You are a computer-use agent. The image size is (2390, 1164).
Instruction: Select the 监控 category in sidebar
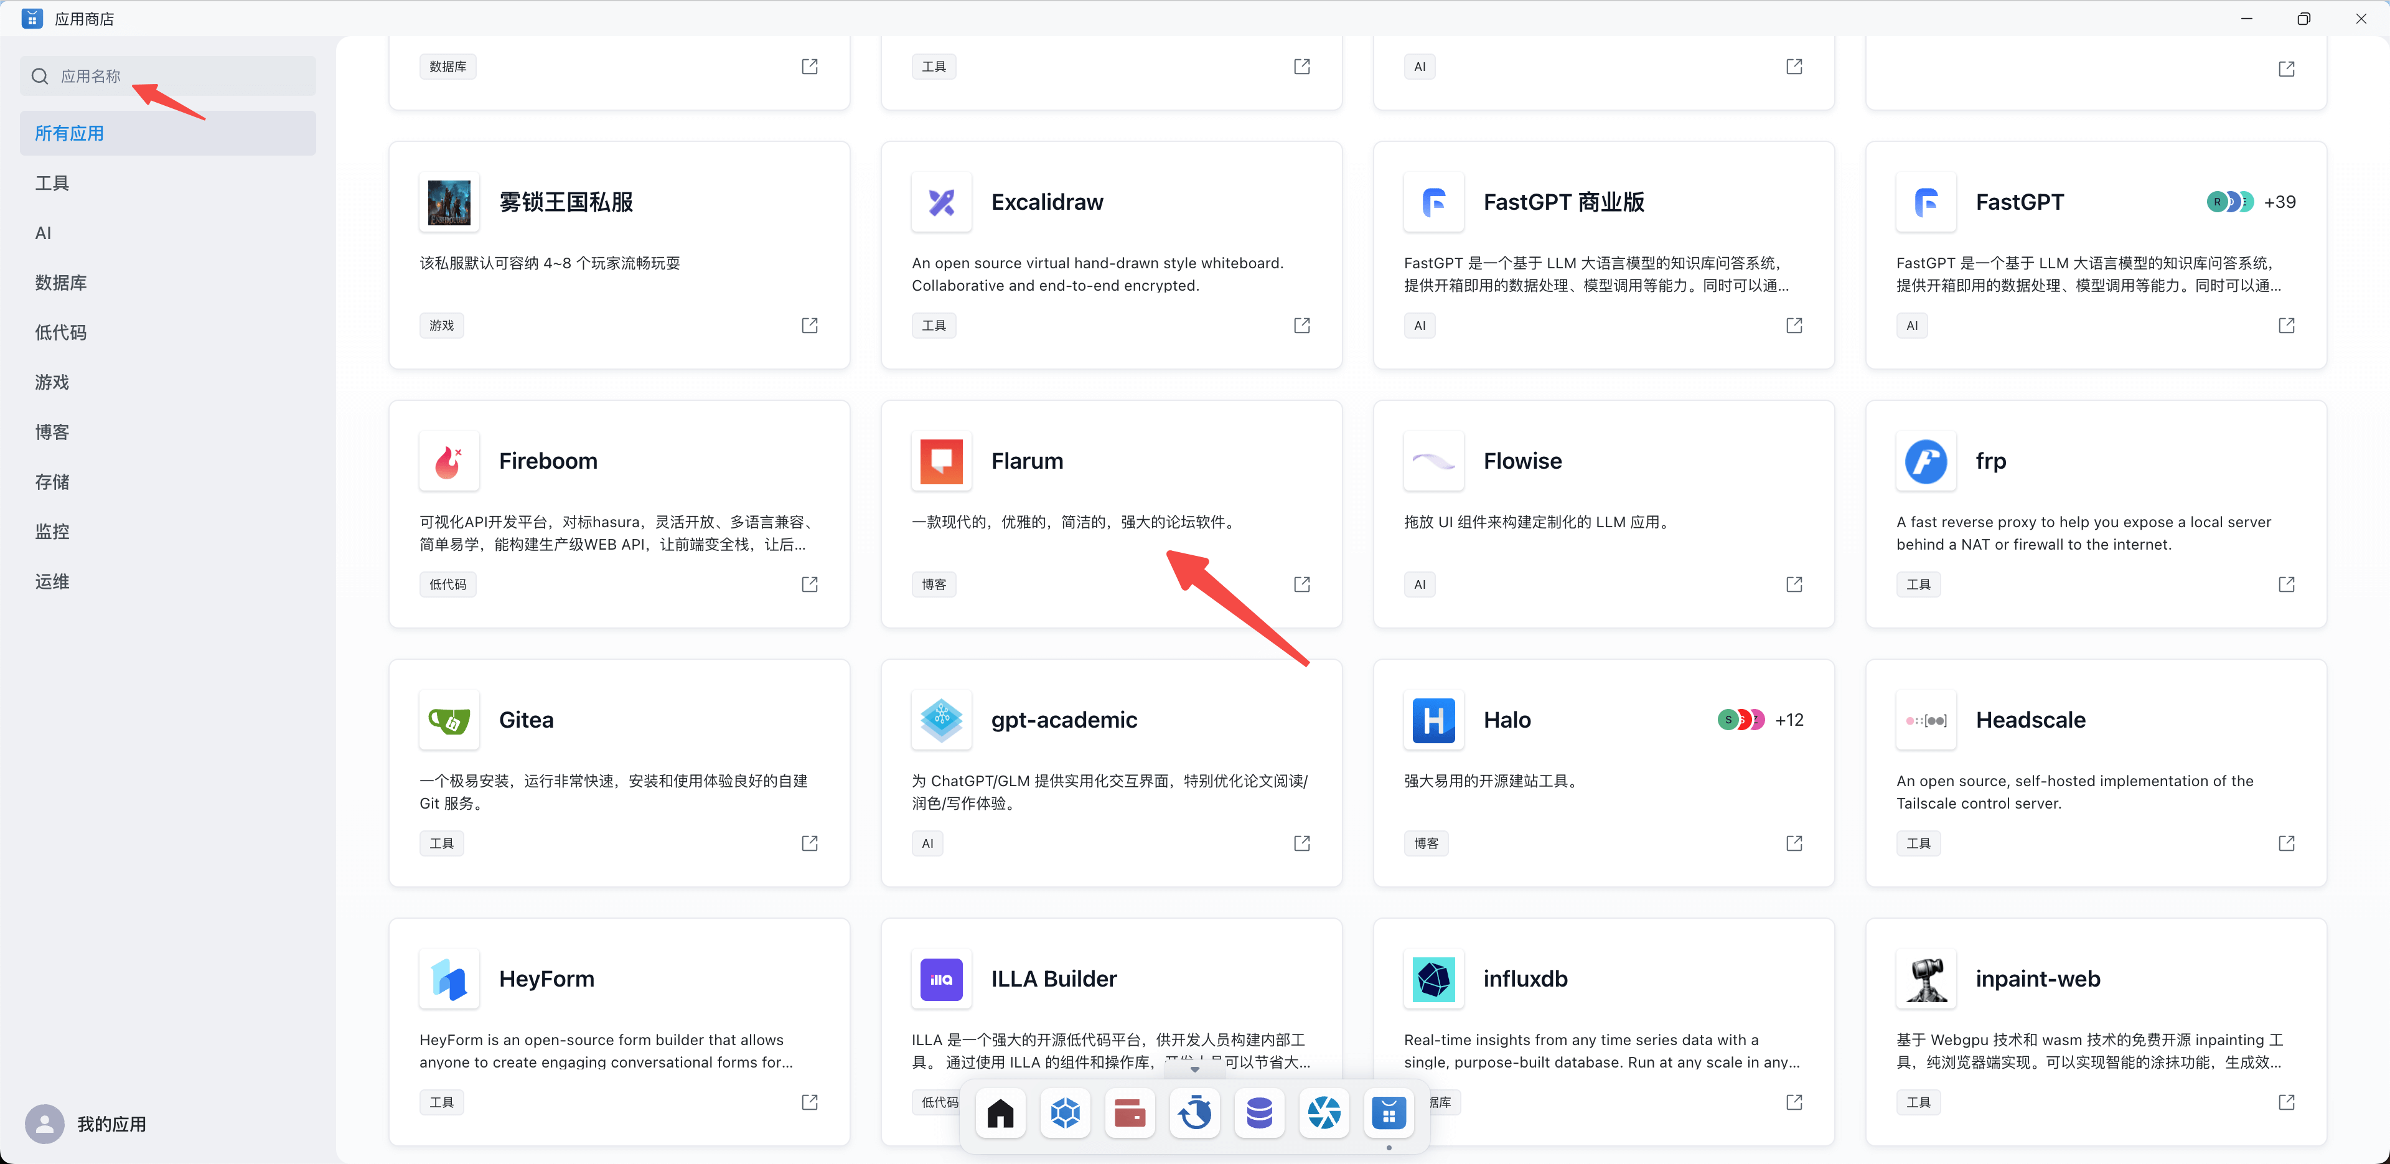(x=168, y=532)
